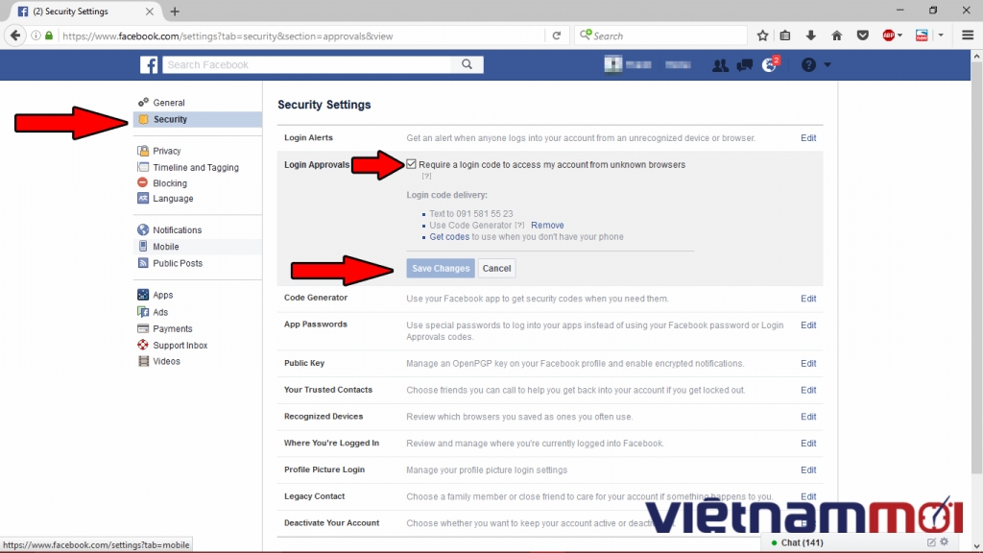Click the chat options gear icon
Screen dimensions: 983x553
click(945, 541)
